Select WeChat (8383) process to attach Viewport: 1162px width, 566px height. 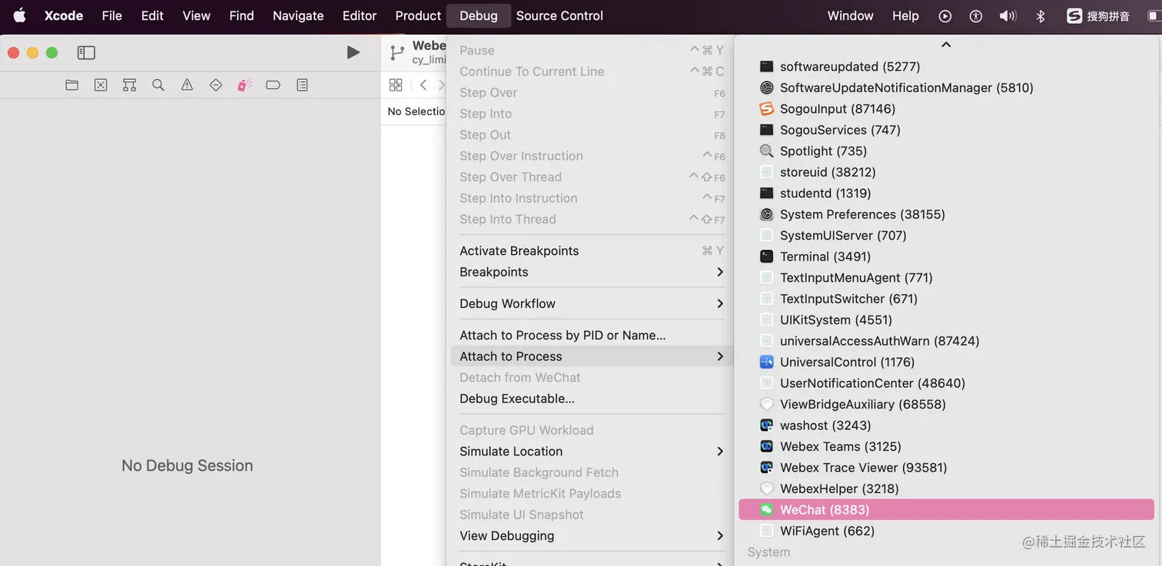click(x=825, y=510)
